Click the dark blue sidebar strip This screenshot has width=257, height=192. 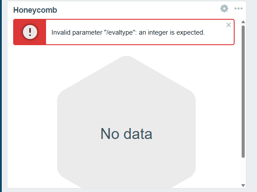[1, 96]
